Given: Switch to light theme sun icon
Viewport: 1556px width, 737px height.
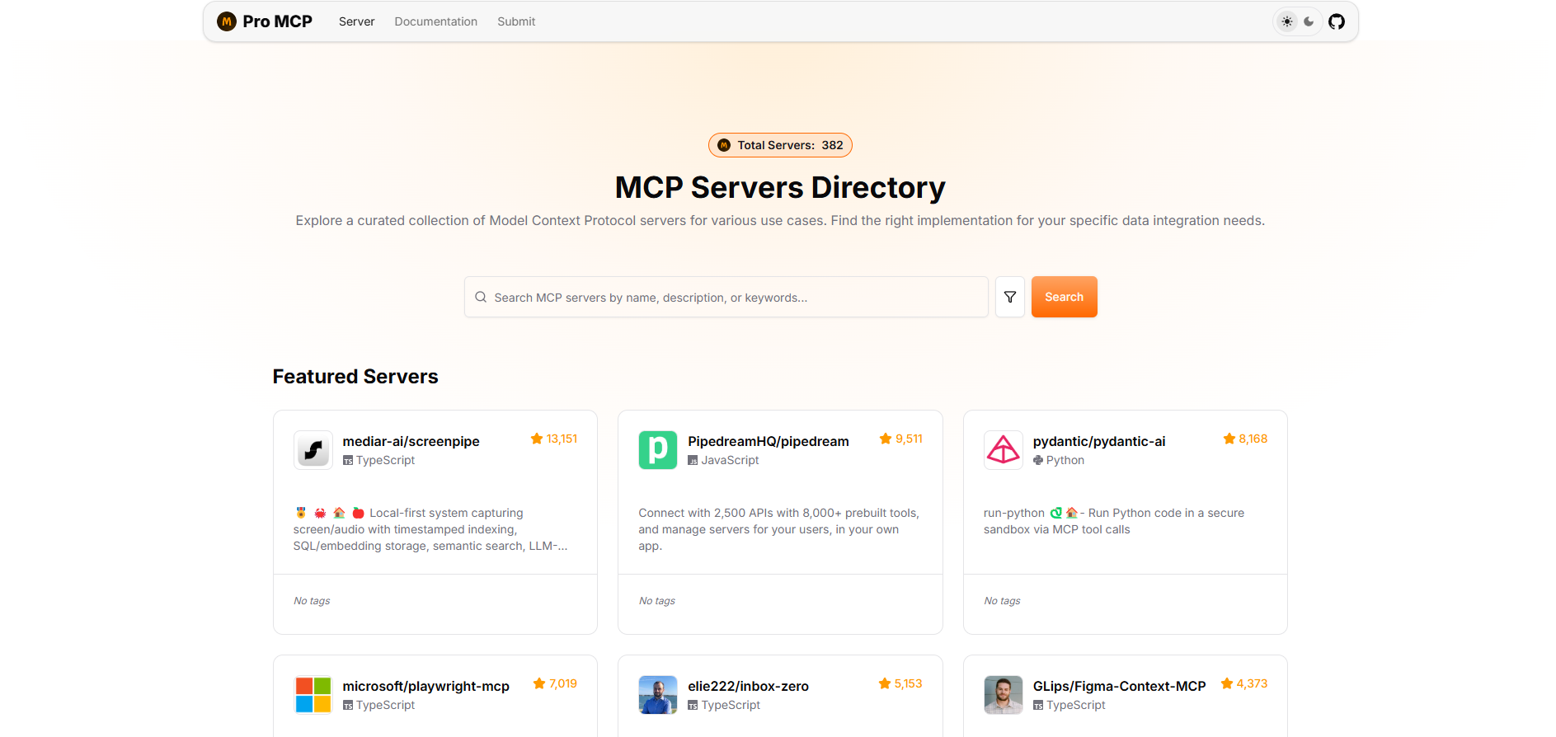Looking at the screenshot, I should pyautogui.click(x=1287, y=21).
